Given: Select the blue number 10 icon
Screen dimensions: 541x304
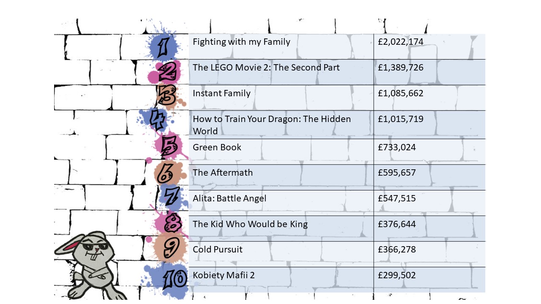Looking at the screenshot, I should pos(173,279).
